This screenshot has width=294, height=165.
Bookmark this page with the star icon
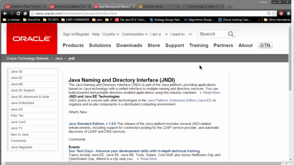coord(274,13)
